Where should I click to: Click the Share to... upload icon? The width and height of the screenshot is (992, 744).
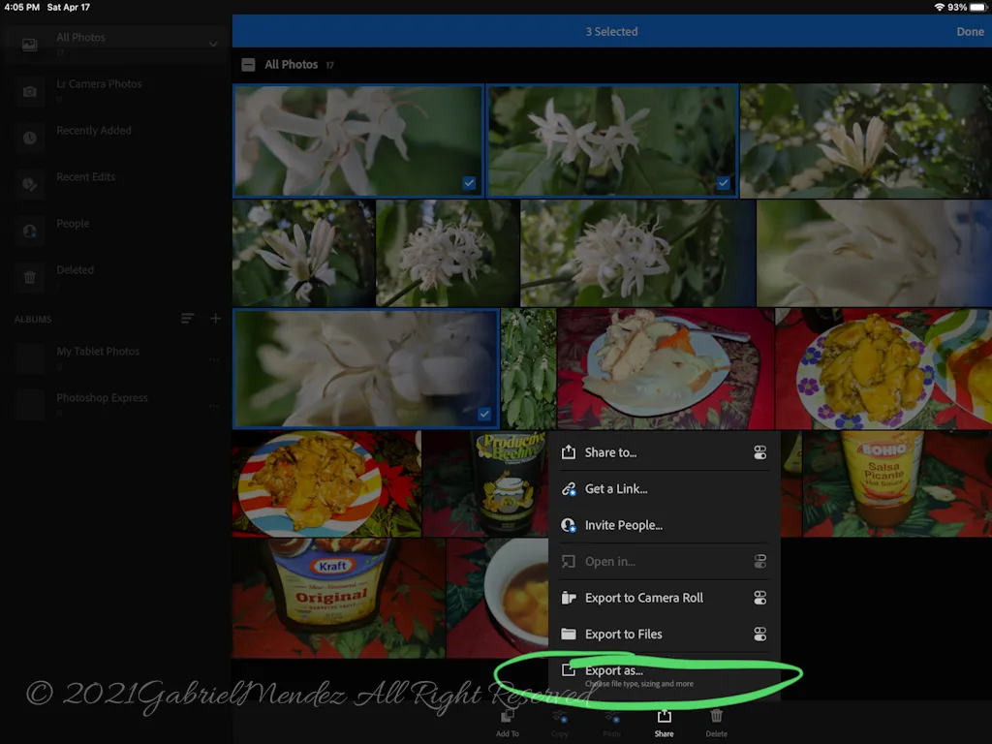click(x=569, y=451)
